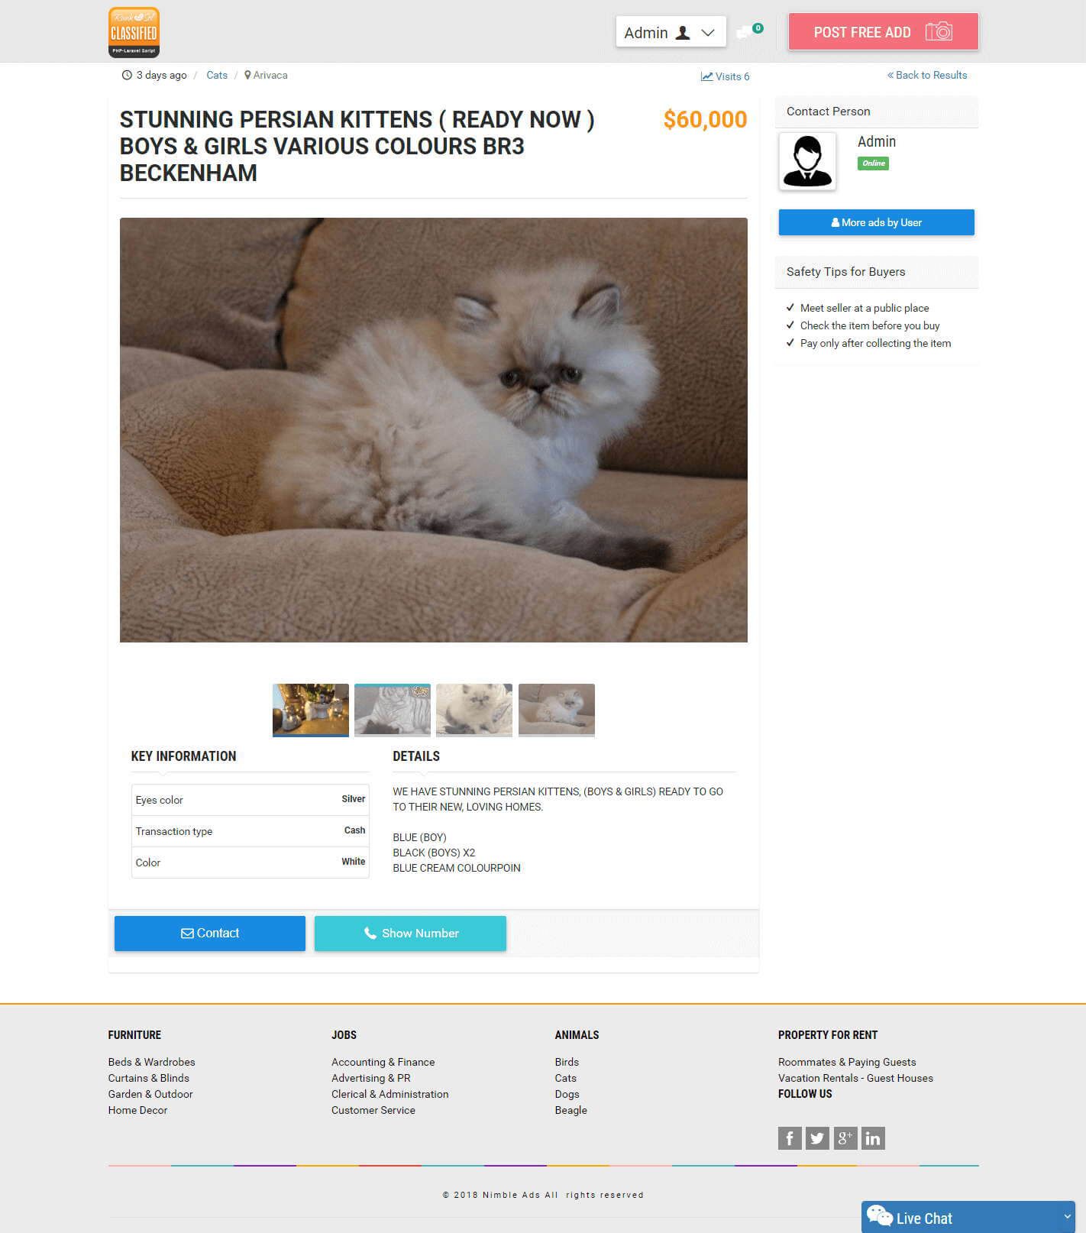1086x1233 pixels.
Task: Click the Cats breadcrumb link
Action: (x=217, y=75)
